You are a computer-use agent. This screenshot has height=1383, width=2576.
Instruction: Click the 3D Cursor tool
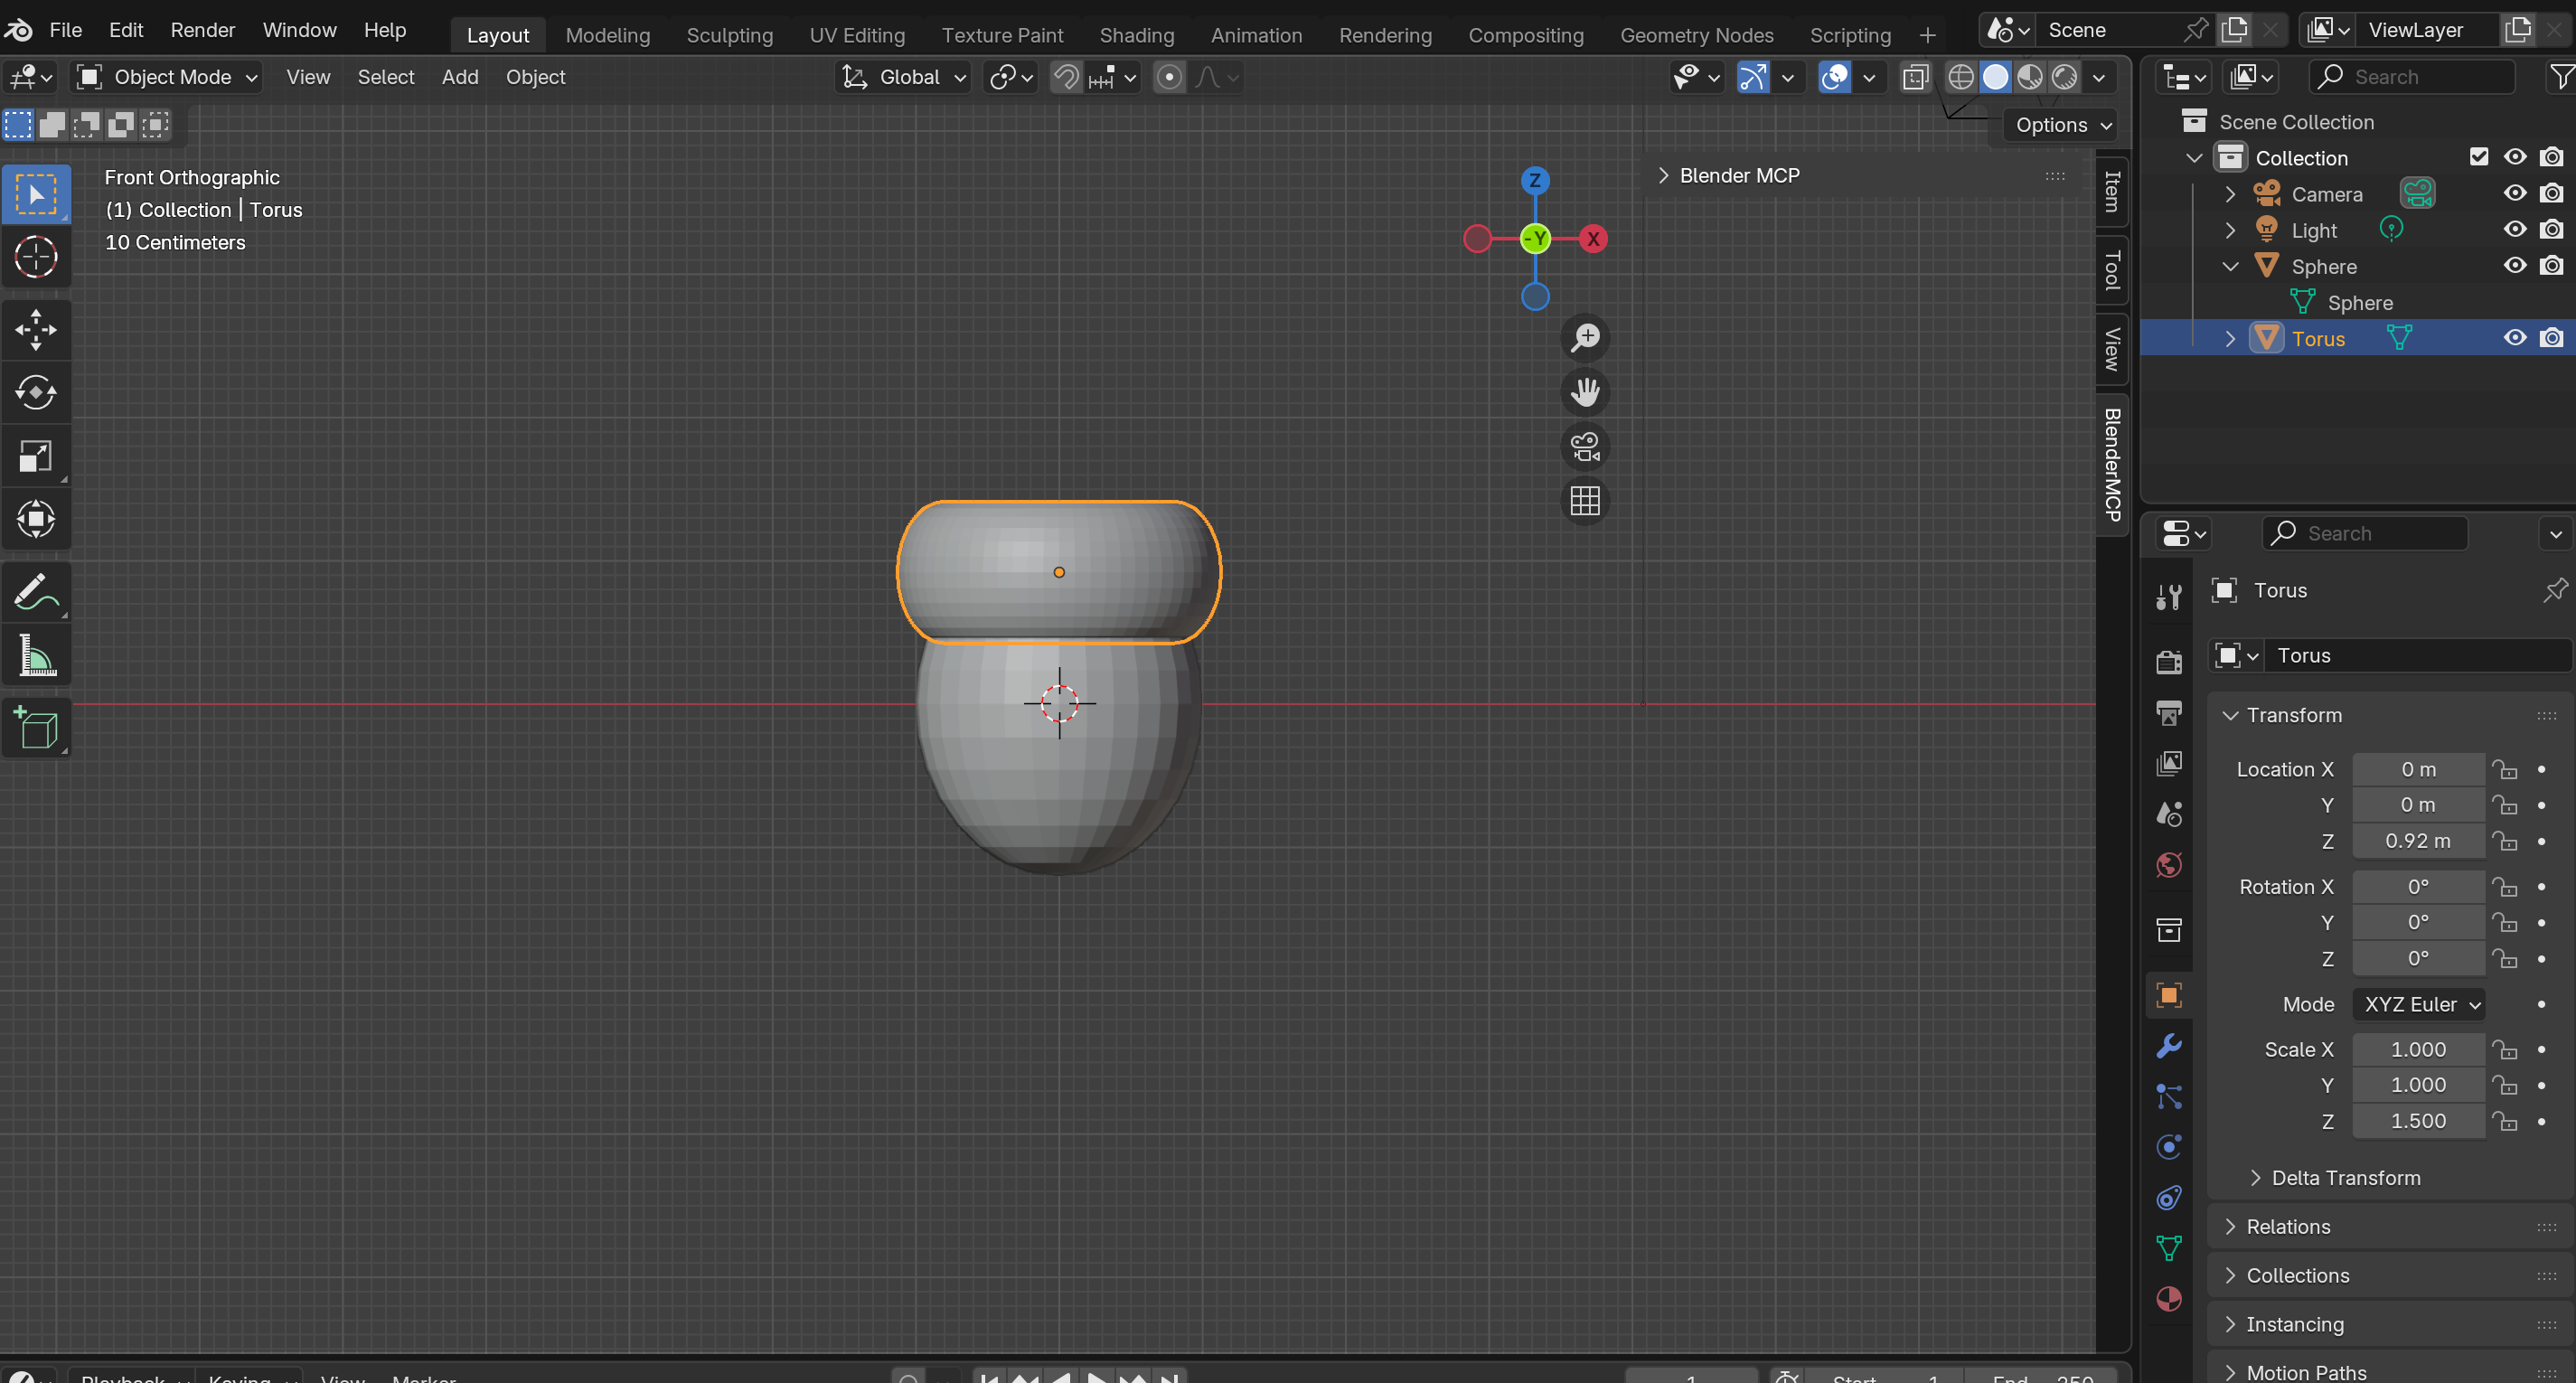click(x=36, y=257)
